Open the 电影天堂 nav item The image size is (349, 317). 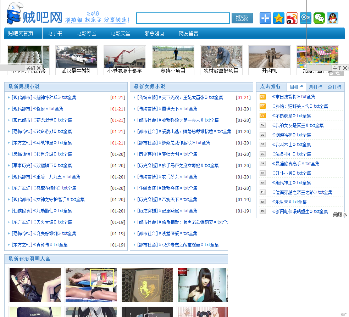tap(121, 34)
